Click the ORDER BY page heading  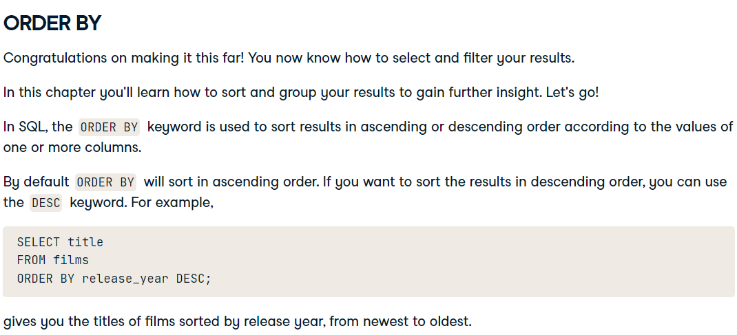52,23
